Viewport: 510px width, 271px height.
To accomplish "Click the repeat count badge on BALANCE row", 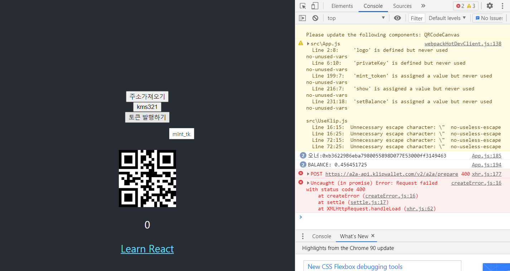I will 303,165.
